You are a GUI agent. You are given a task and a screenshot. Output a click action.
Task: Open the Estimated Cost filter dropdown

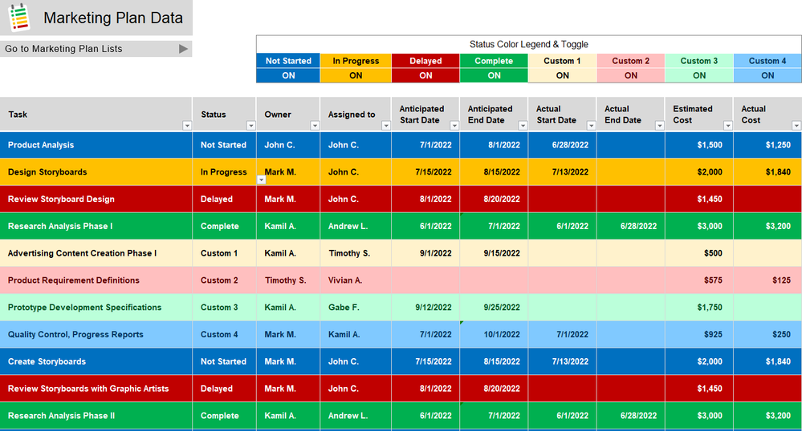(x=728, y=126)
